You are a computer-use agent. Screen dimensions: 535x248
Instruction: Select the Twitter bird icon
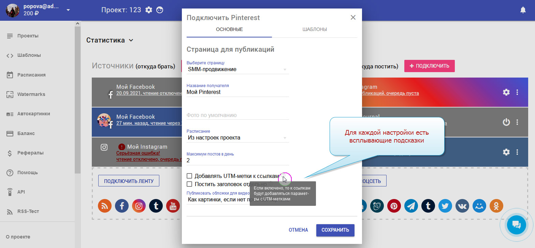445,206
